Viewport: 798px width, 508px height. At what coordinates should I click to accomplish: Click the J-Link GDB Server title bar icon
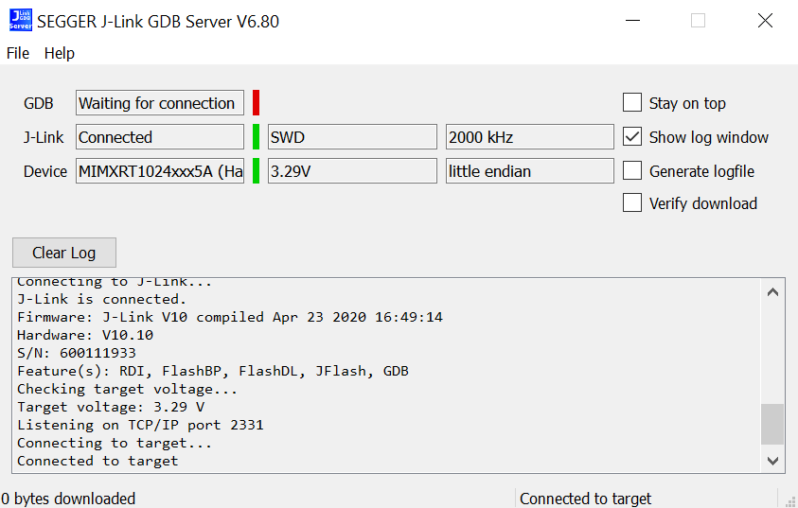(x=20, y=20)
